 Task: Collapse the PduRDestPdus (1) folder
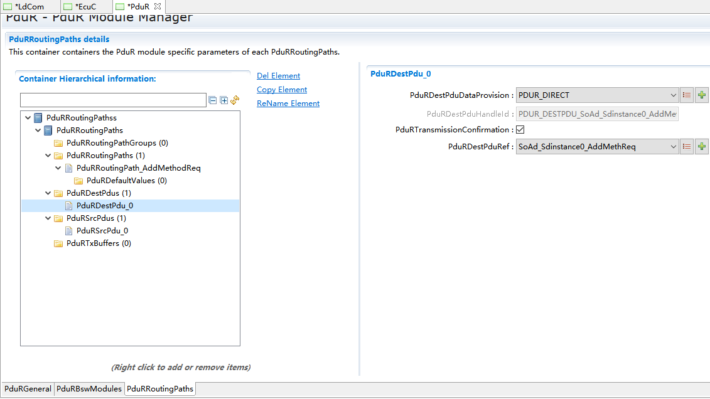click(x=48, y=193)
